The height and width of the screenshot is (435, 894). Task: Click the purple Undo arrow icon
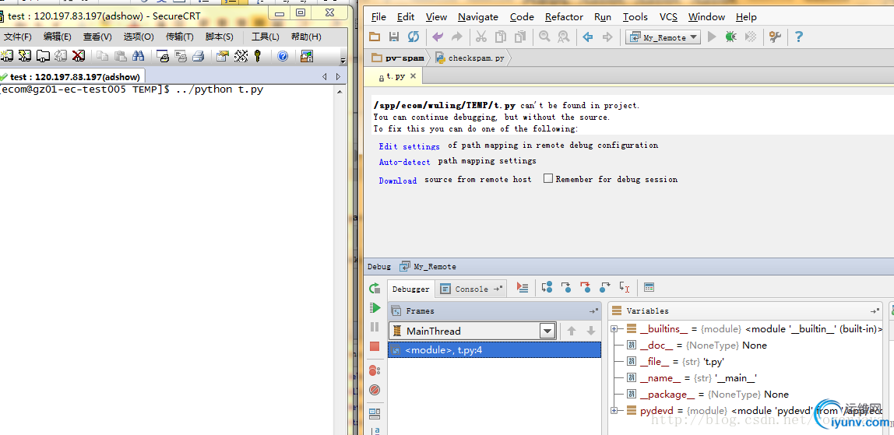[x=438, y=37]
